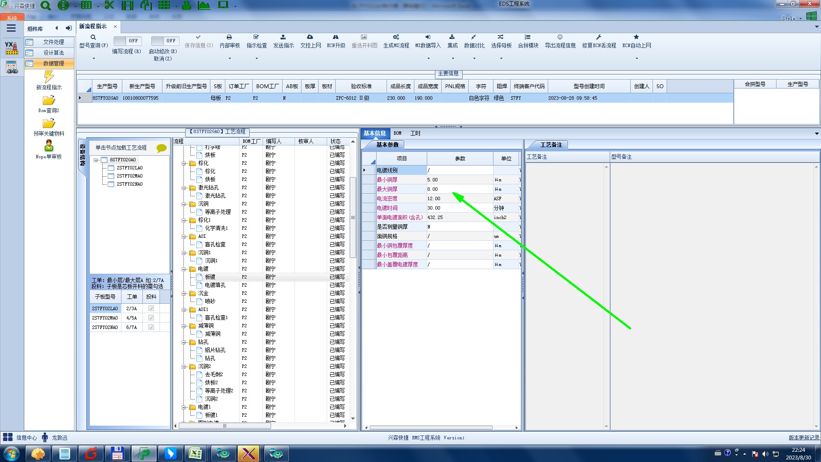Open the 新流程指示 lightning icon
Screen dimensions: 821x462
click(49, 77)
